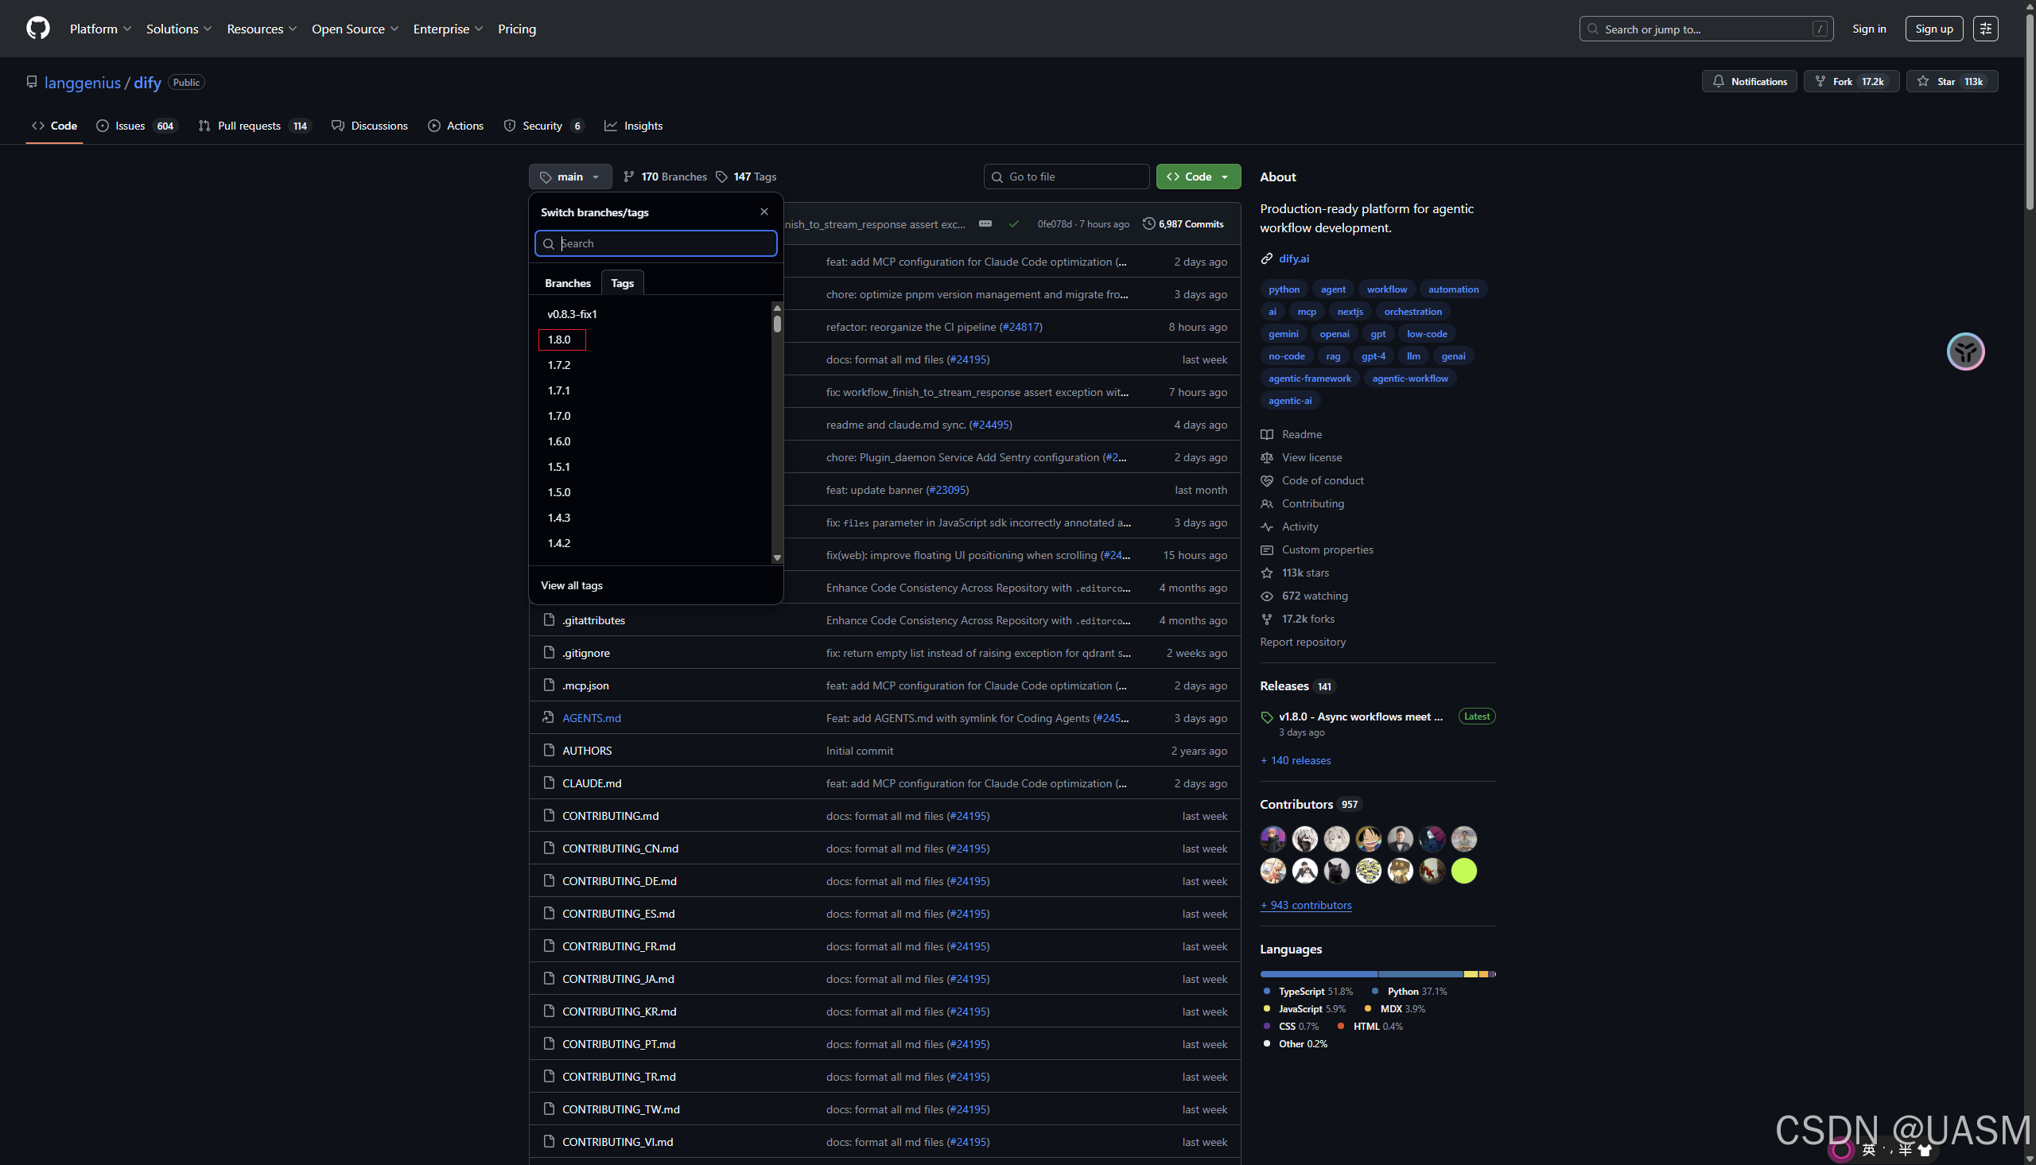Open appearance settings icon in header
The height and width of the screenshot is (1165, 2036).
click(1985, 29)
